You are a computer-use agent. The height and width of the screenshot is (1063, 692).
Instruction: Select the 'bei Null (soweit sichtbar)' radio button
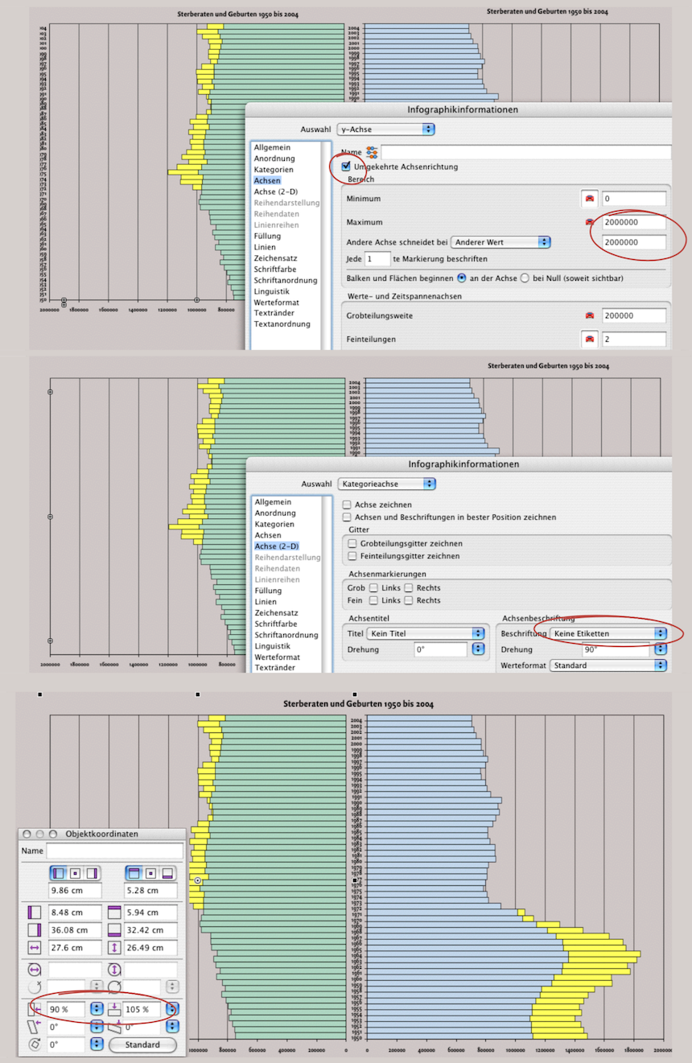point(525,278)
